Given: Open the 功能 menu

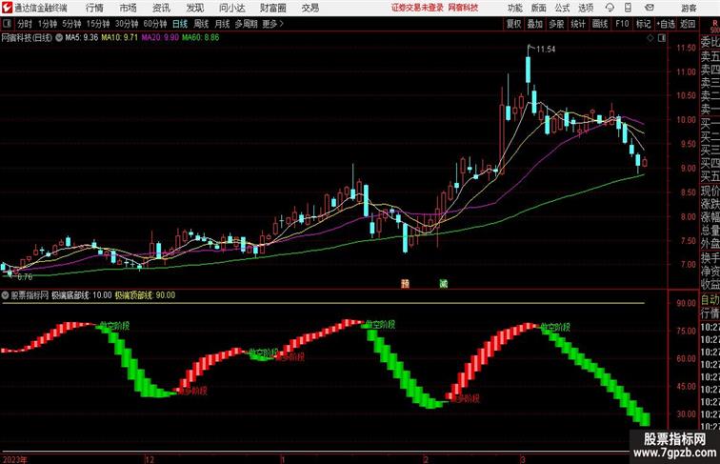Looking at the screenshot, I should point(514,8).
